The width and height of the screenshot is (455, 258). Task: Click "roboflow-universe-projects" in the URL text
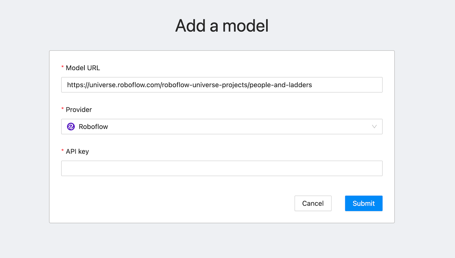click(x=205, y=85)
